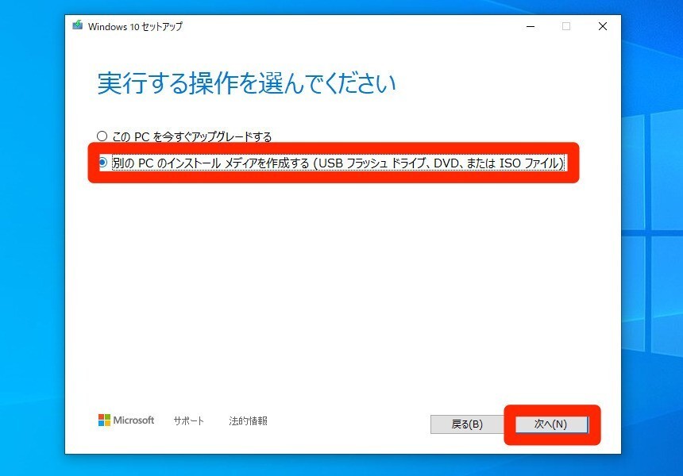Click the window title "Windows 10 セットアップ"

(135, 26)
